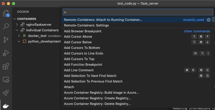Click the recently used label

click(x=193, y=20)
